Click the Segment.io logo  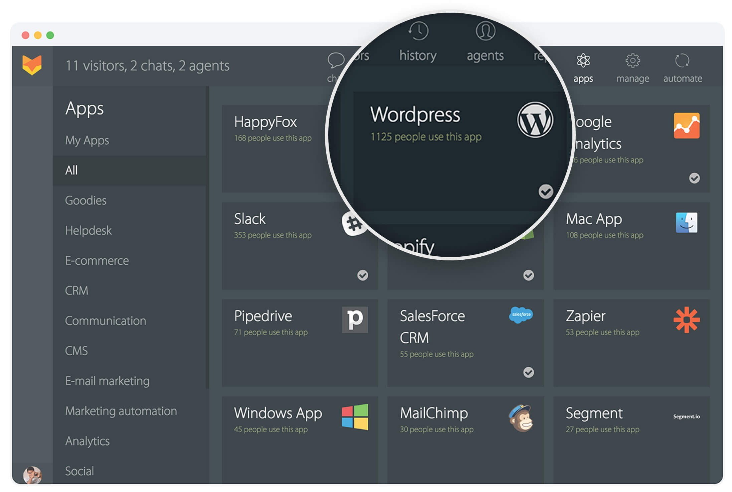click(686, 416)
